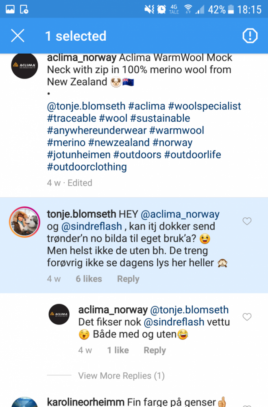Like aclima_norway's reply with the heart icon
Viewport: 268px width, 407px height.
[247, 317]
